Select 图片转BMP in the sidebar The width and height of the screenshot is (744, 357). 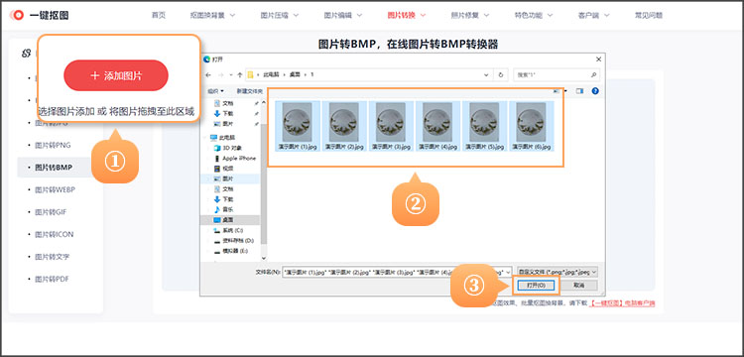tap(54, 168)
